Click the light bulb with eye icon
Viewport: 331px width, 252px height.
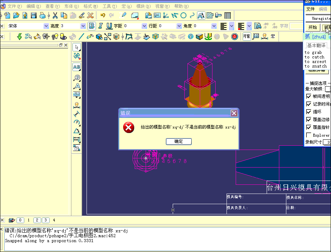[63, 37]
